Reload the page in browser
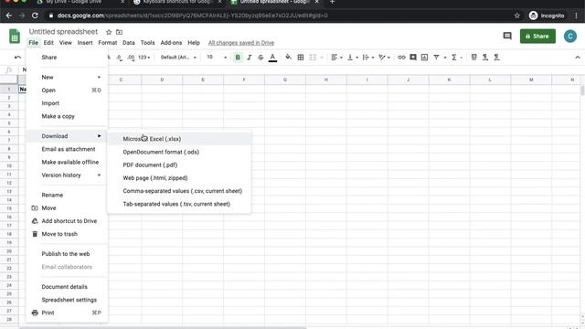The width and height of the screenshot is (585, 329). tap(35, 16)
